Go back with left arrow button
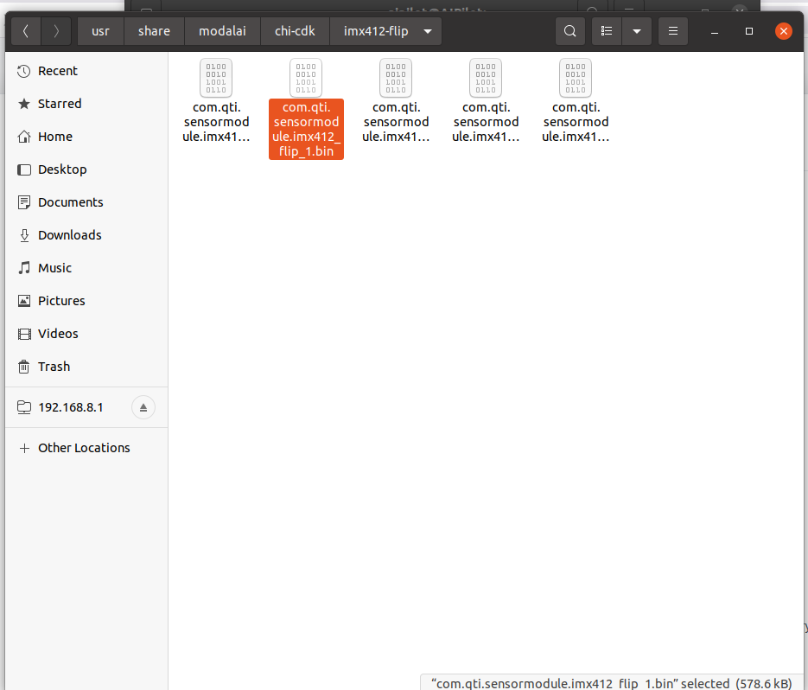The image size is (808, 690). pyautogui.click(x=26, y=31)
